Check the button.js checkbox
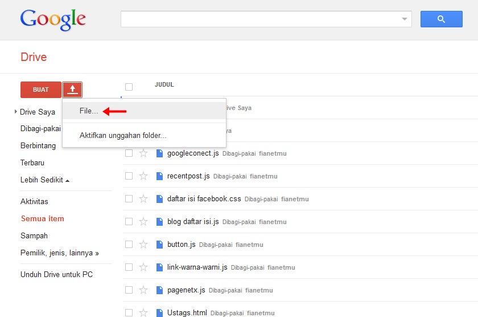This screenshot has height=317, width=478. [129, 245]
